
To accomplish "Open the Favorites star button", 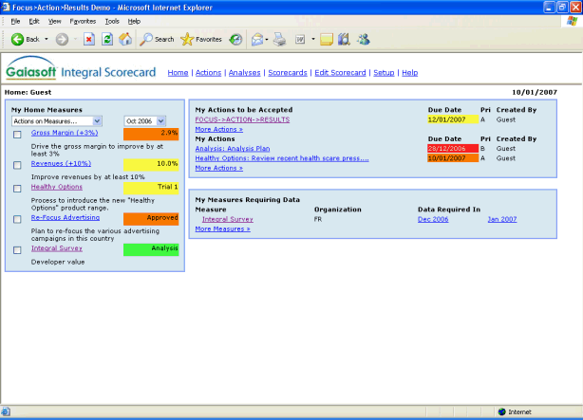I will coord(200,40).
